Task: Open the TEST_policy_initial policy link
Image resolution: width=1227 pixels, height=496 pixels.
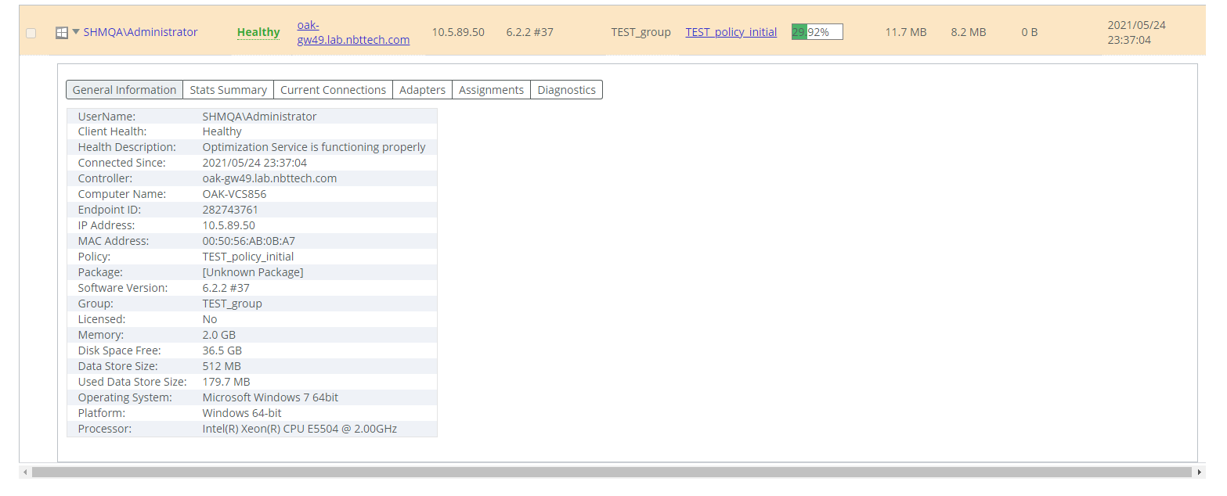Action: 730,32
